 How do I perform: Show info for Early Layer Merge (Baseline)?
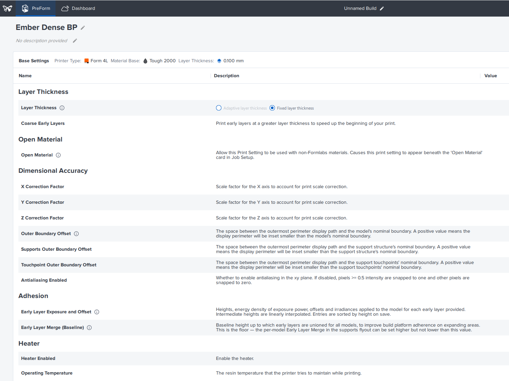[89, 328]
